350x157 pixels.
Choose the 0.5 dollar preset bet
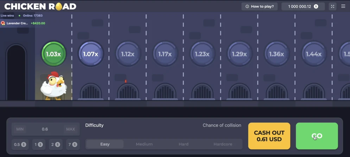tap(20, 144)
